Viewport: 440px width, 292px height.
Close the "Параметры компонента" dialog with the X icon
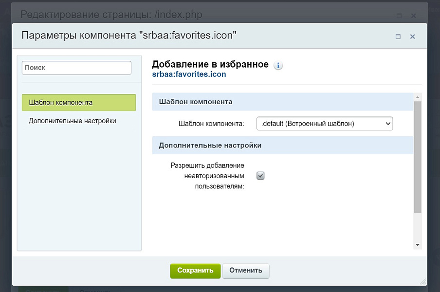(x=412, y=36)
